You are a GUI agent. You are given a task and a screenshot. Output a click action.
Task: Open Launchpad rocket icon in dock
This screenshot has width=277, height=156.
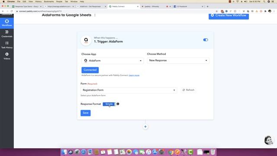point(77,152)
